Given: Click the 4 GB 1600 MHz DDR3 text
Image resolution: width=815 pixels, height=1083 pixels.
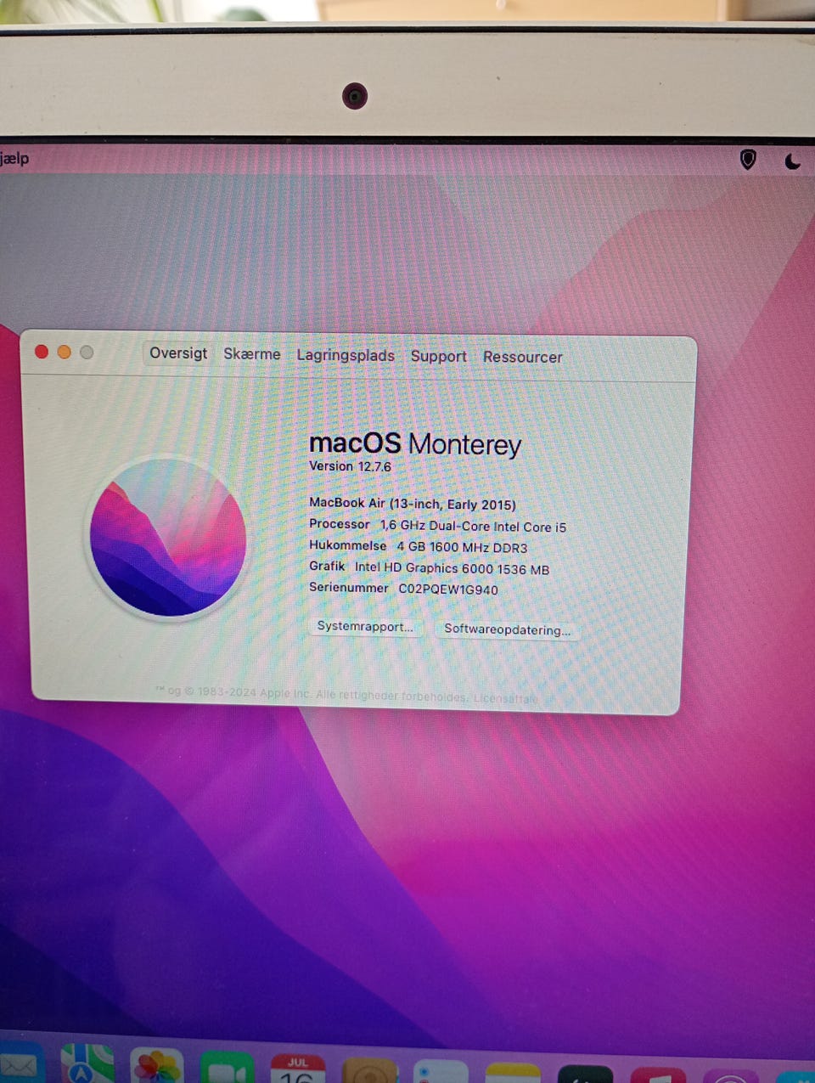Looking at the screenshot, I should click(462, 548).
